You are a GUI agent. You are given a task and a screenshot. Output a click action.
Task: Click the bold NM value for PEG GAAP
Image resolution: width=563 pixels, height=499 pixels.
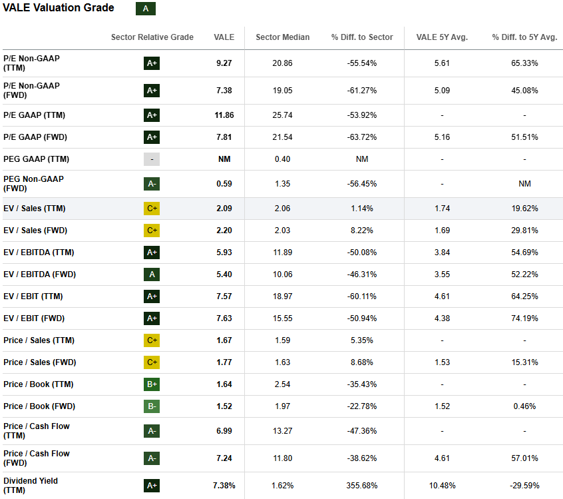click(224, 159)
